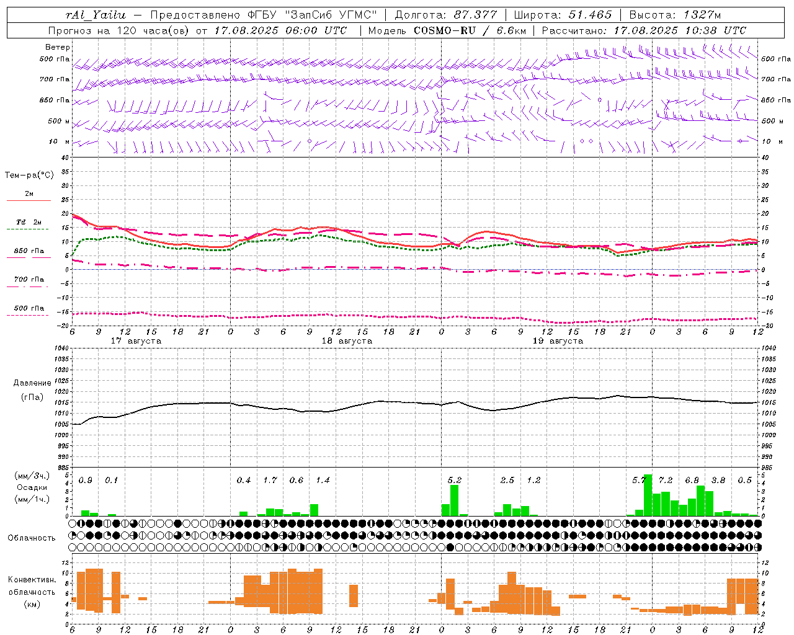Click the 3-hour precipitation value "0.1"
This screenshot has width=794, height=635.
point(112,480)
